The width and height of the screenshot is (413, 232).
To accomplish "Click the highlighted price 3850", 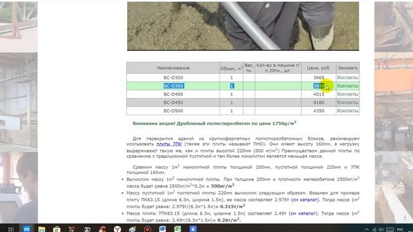I will [x=319, y=86].
